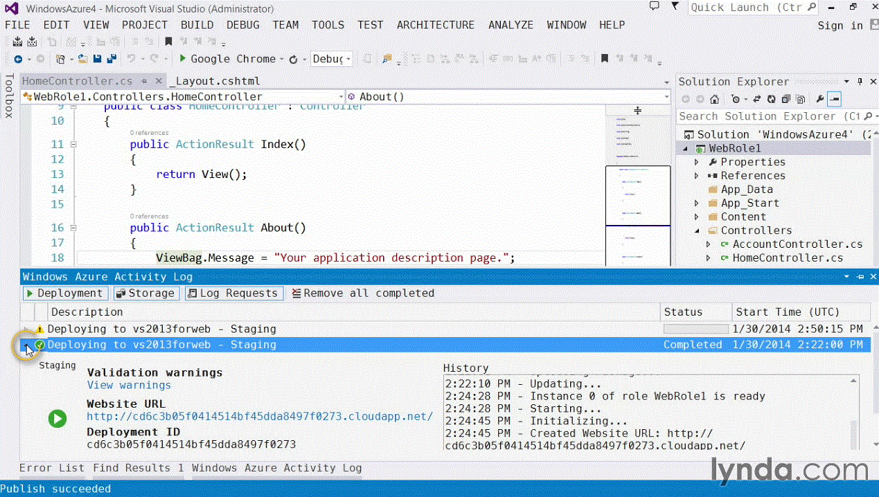Toggle Preview Selected Items in Solution Explorer
The height and width of the screenshot is (497, 879).
pyautogui.click(x=834, y=99)
